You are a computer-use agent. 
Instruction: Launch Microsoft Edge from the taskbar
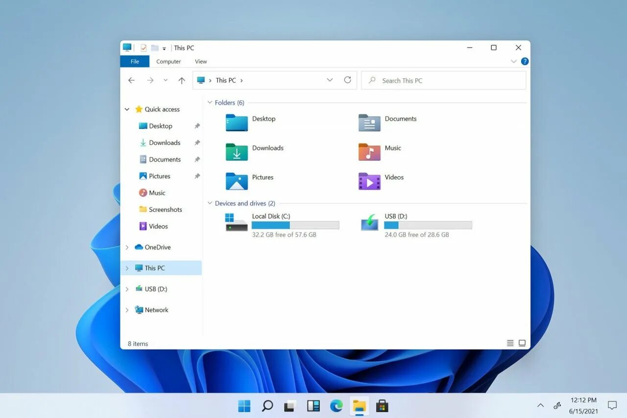tap(336, 406)
